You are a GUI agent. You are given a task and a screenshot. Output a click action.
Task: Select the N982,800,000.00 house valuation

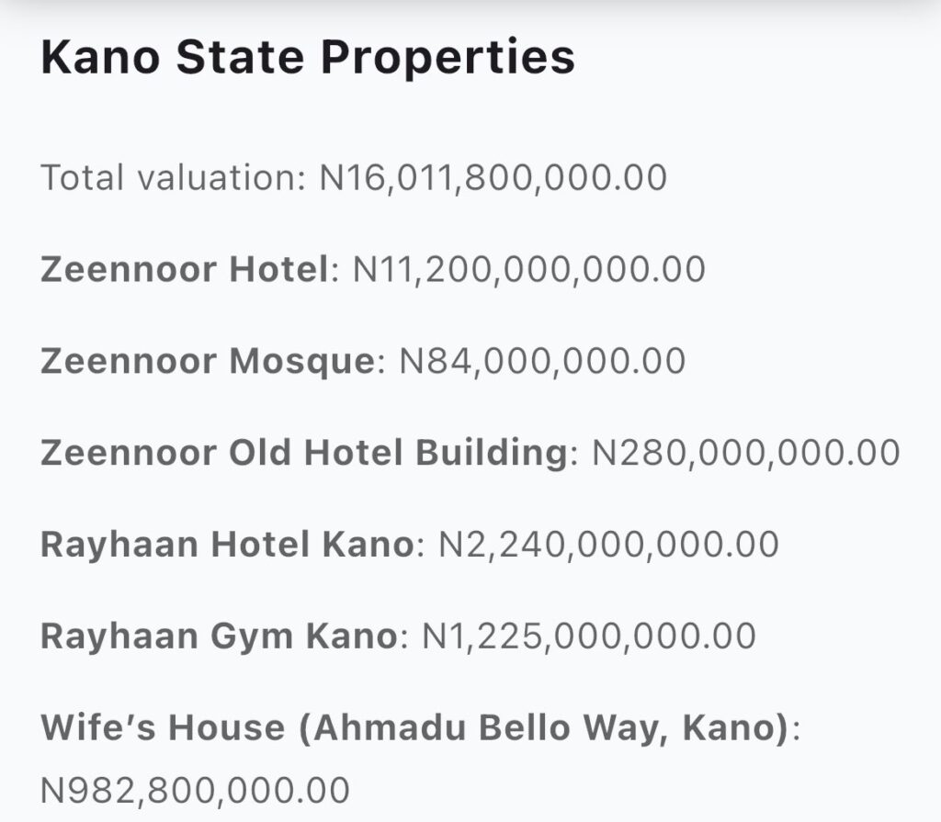click(x=195, y=790)
